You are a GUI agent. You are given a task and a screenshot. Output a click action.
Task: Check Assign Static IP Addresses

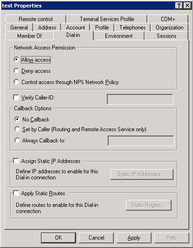(16, 161)
